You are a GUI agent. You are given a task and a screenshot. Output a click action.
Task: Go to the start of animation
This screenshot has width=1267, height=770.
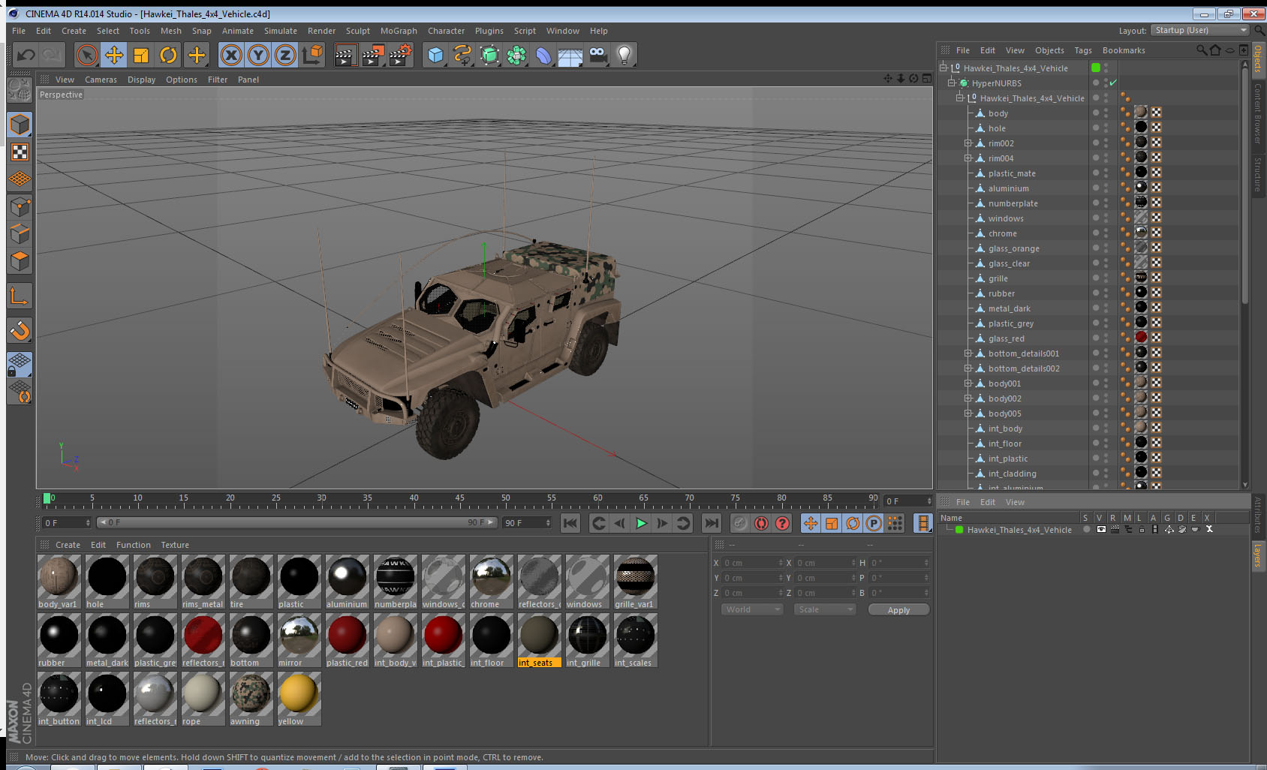pos(570,523)
